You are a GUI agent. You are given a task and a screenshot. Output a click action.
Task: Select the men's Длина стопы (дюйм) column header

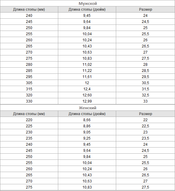[x=87, y=9]
